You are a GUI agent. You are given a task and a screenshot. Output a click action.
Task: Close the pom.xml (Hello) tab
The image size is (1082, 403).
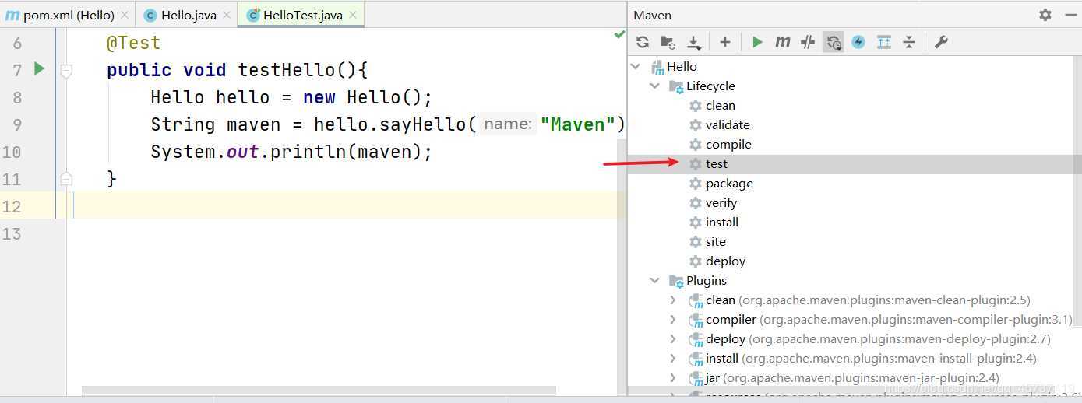[125, 15]
